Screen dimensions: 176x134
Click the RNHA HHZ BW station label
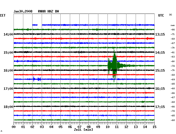point(48,11)
